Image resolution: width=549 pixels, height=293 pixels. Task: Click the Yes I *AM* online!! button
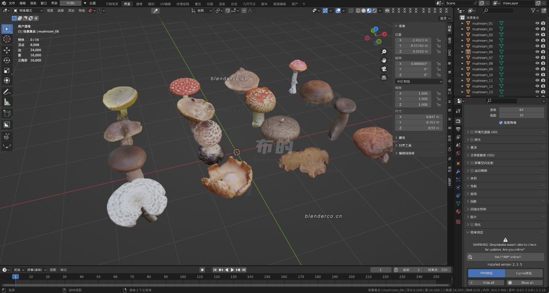click(505, 257)
